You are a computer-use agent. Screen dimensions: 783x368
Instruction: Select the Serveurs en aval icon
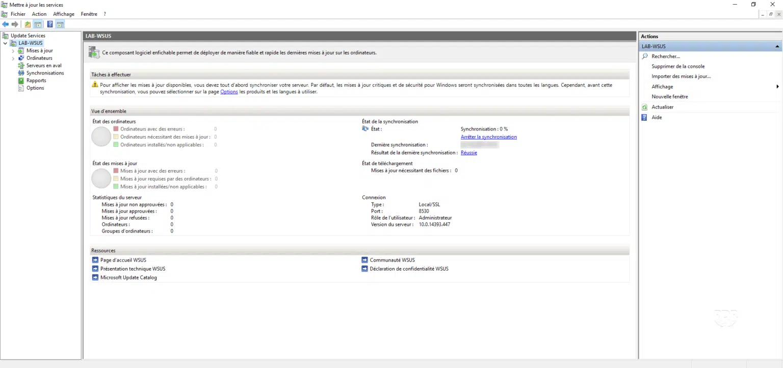pos(21,65)
